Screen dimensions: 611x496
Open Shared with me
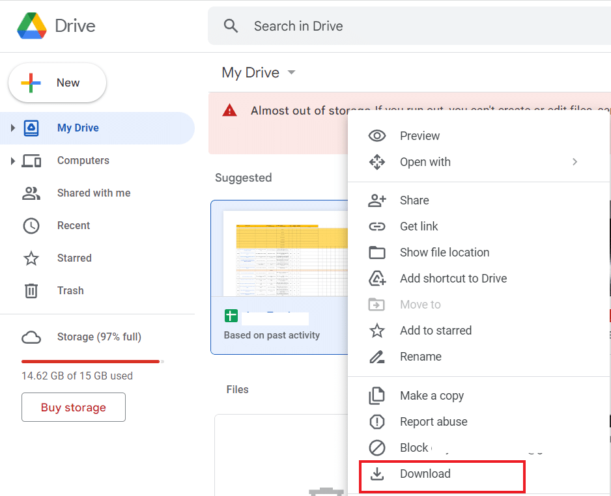click(x=94, y=193)
